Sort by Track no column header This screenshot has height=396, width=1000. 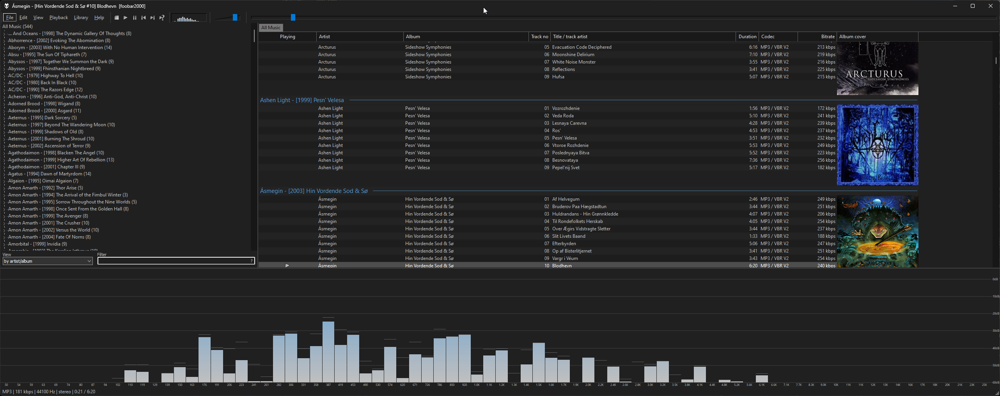(539, 37)
